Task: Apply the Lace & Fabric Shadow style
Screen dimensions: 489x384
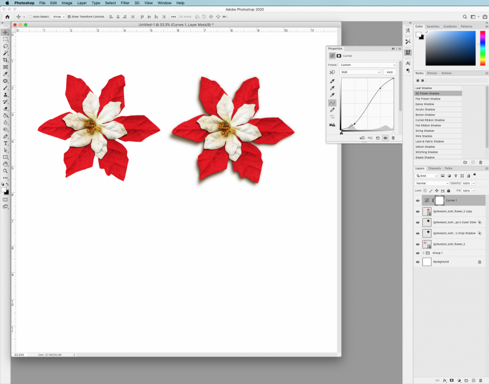Action: click(438, 142)
